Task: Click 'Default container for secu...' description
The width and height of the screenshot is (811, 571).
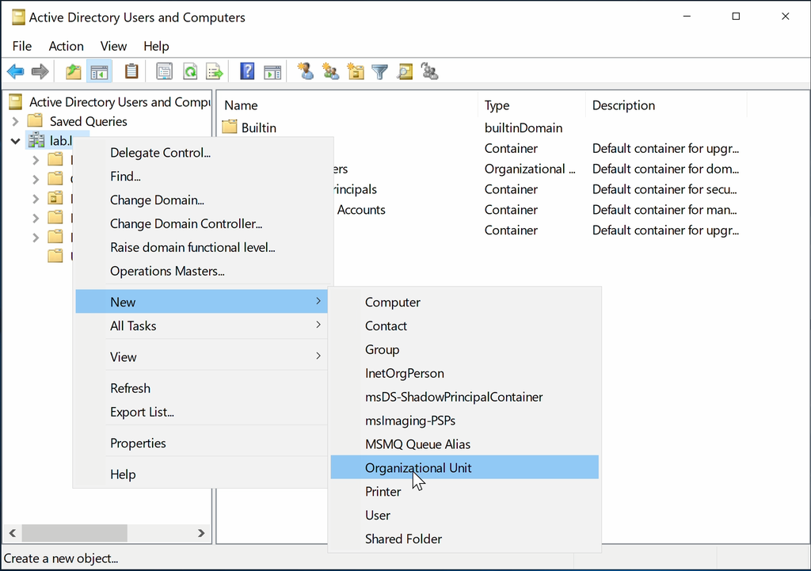Action: [x=664, y=189]
